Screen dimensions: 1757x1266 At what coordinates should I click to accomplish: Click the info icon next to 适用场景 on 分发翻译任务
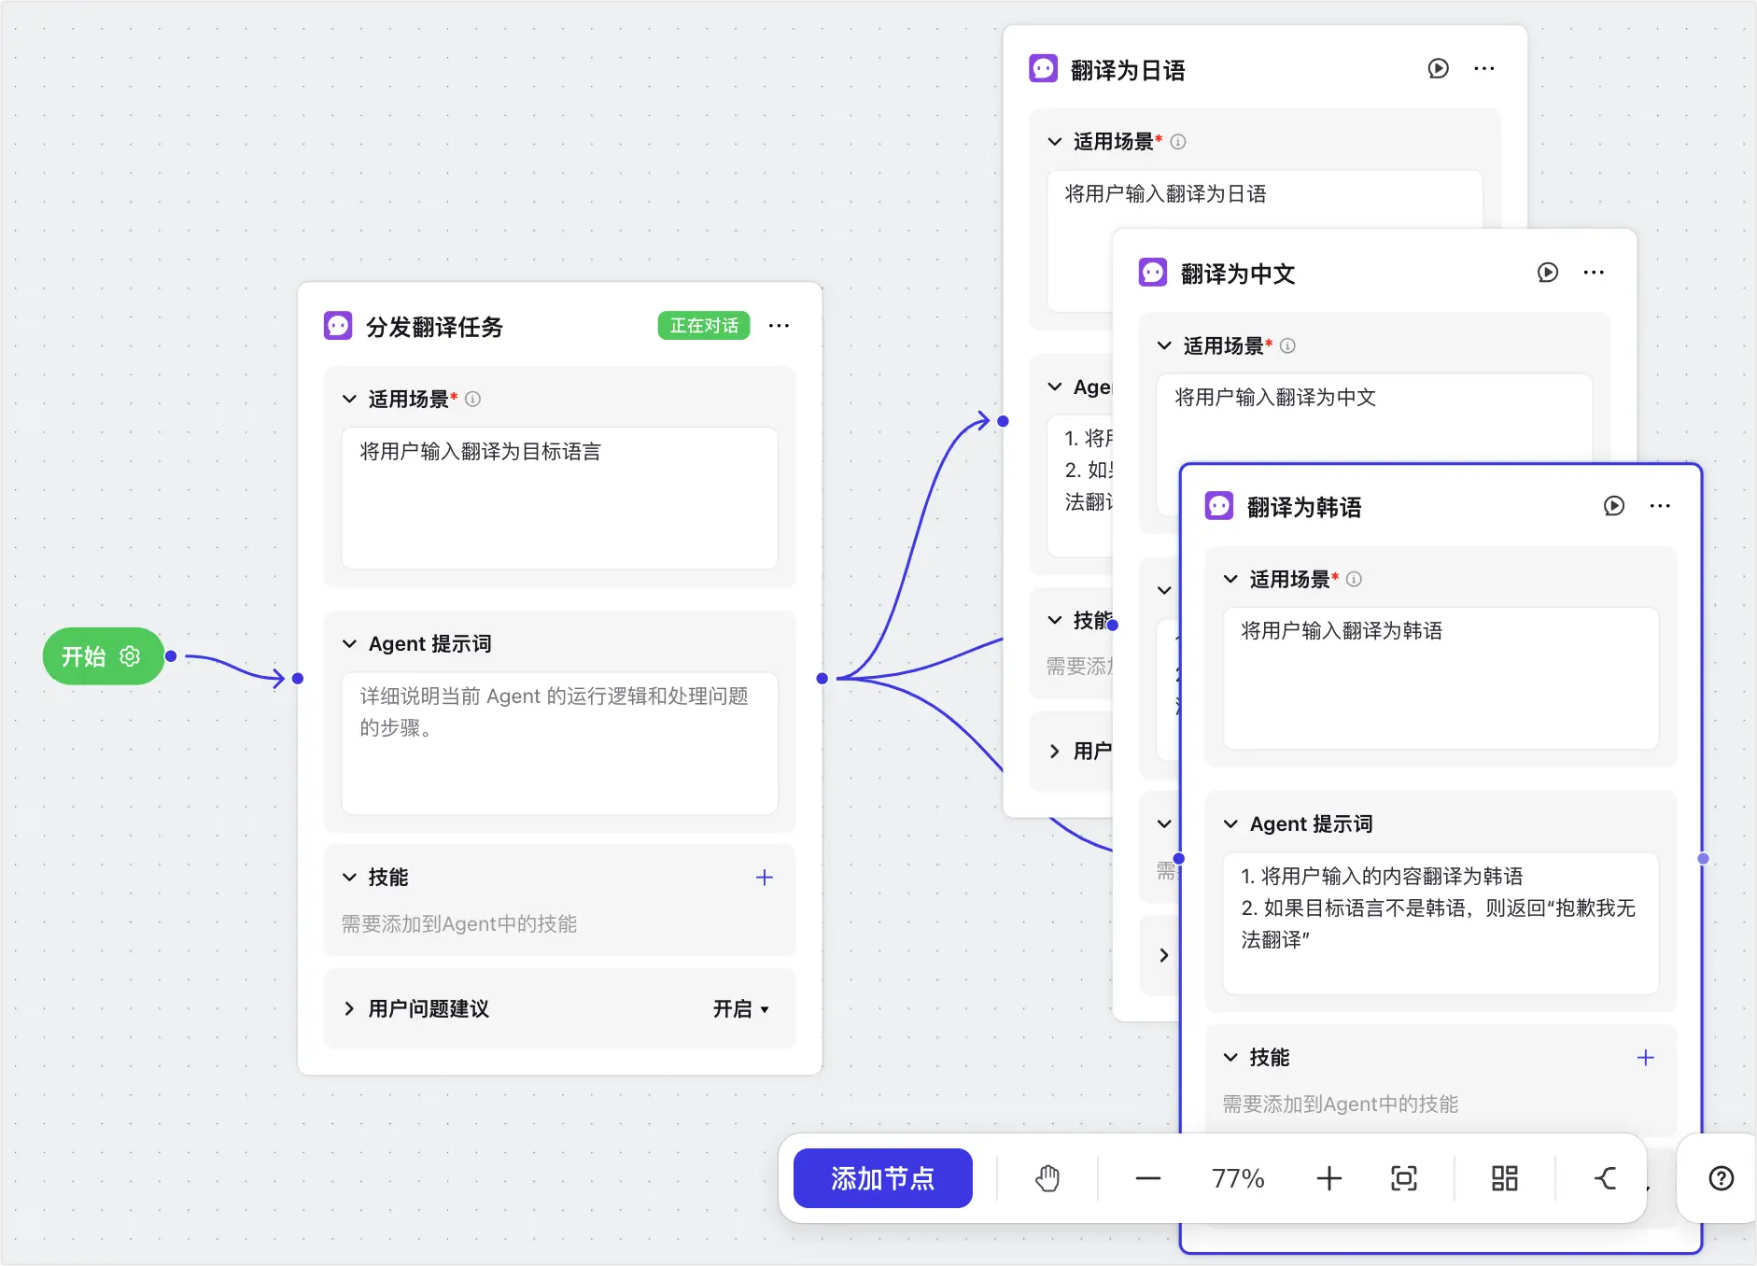[474, 399]
